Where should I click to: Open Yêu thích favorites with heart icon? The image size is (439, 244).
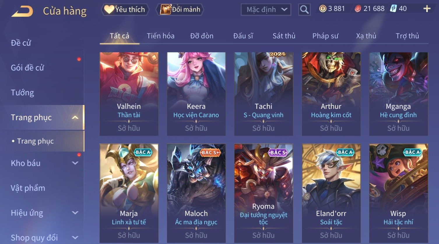125,10
